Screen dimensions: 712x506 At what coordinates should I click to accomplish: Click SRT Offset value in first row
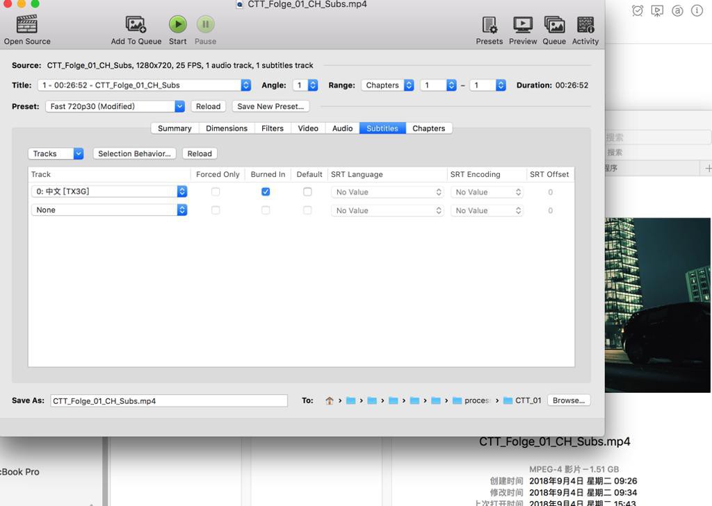[551, 192]
